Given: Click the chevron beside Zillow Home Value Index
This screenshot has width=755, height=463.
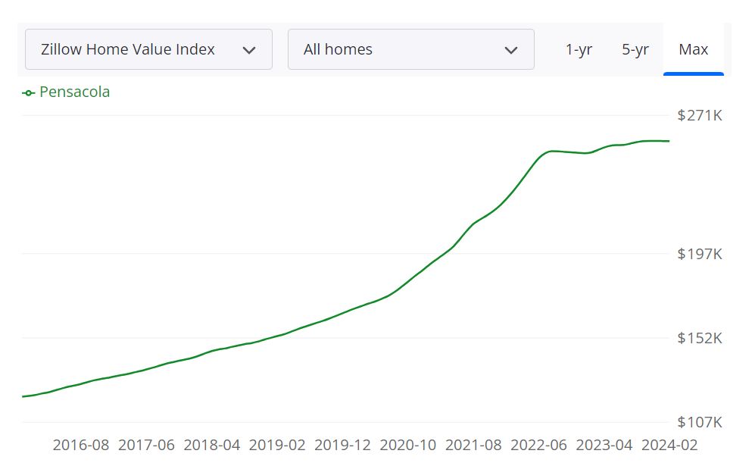Looking at the screenshot, I should click(x=248, y=50).
